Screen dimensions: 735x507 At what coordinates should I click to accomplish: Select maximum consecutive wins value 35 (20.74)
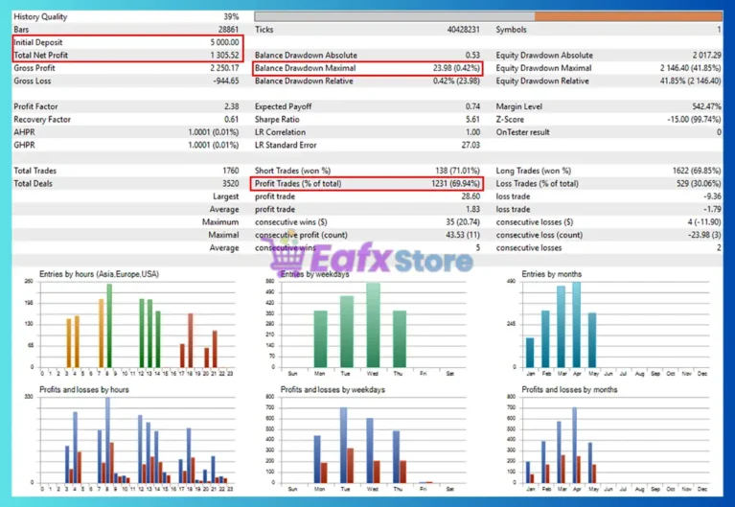[463, 222]
